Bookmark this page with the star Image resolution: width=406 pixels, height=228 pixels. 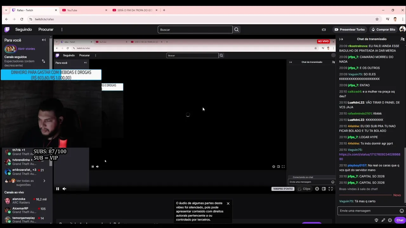(377, 19)
